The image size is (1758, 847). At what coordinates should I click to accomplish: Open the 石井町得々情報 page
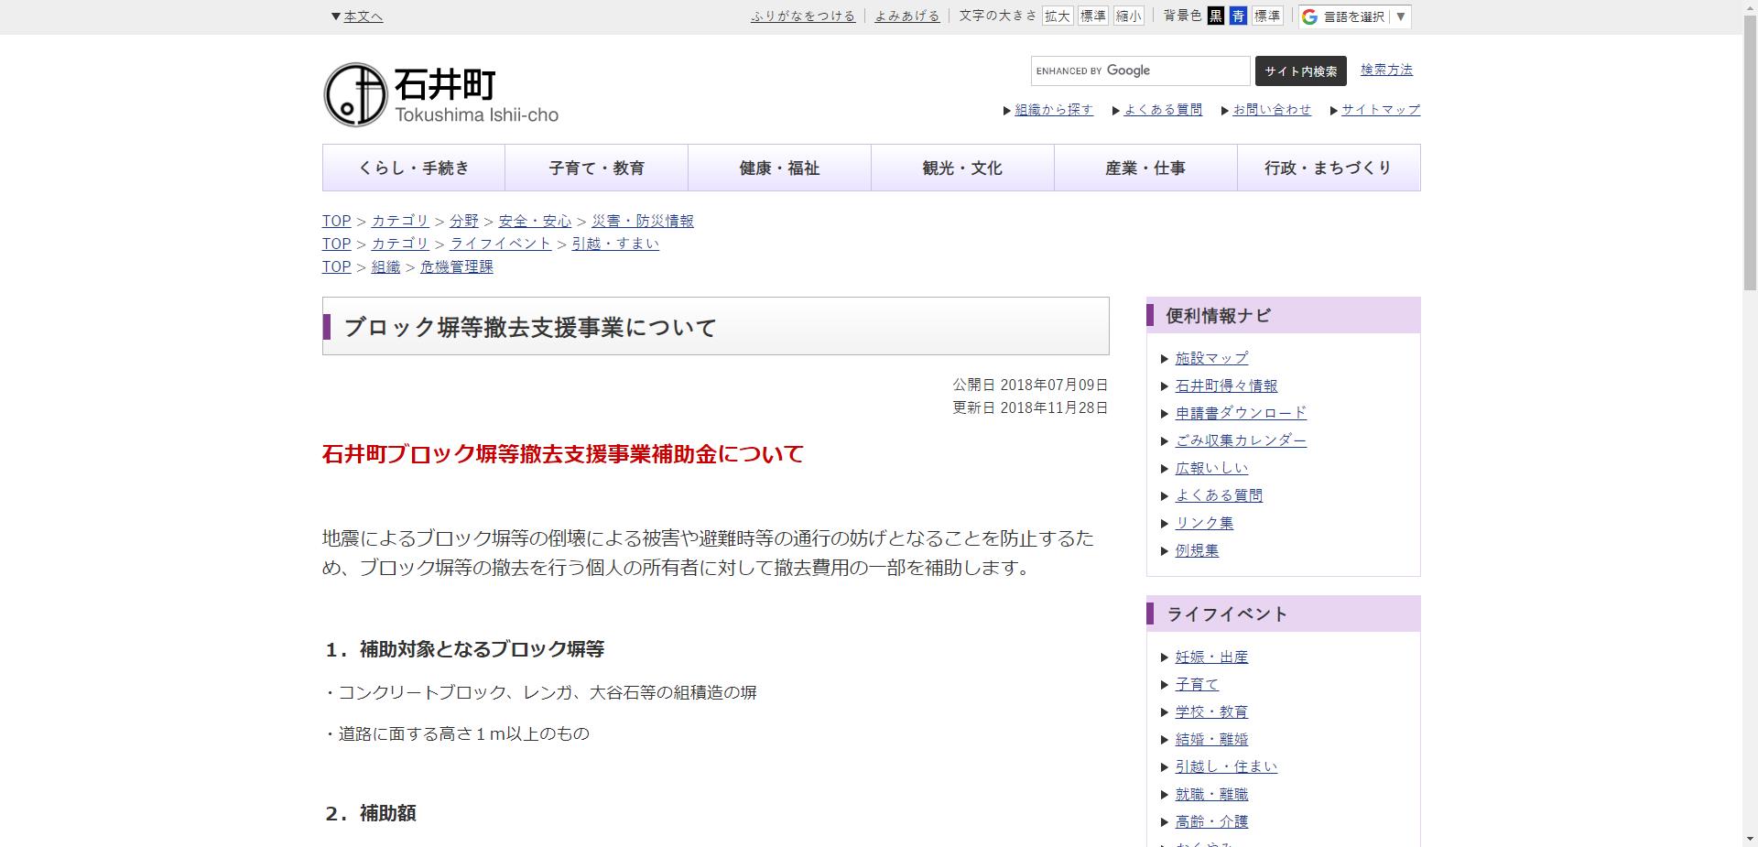click(1228, 385)
